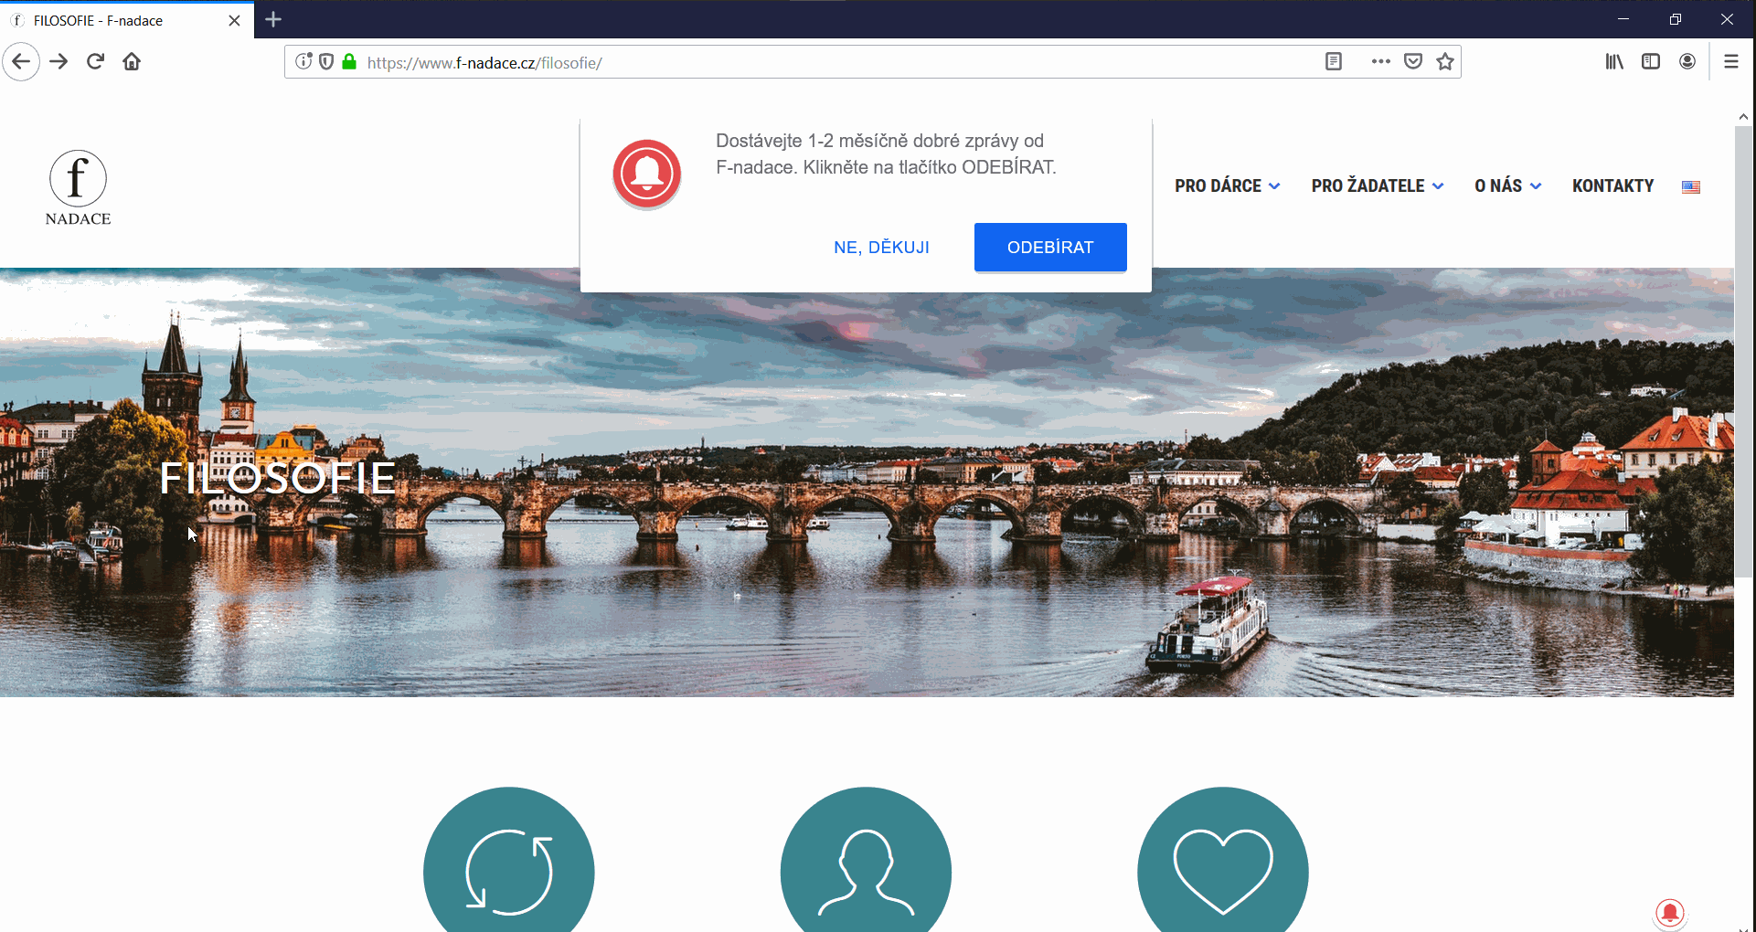Switch site language via the flag icon
Image resolution: width=1756 pixels, height=932 pixels.
pyautogui.click(x=1691, y=186)
